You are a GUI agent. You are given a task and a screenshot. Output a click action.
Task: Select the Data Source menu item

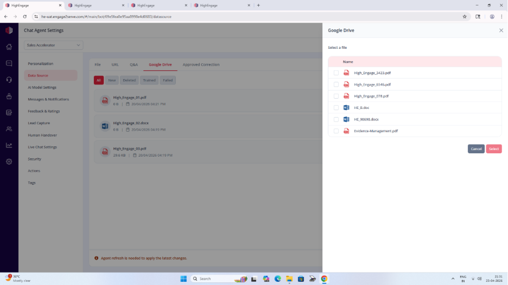50,75
